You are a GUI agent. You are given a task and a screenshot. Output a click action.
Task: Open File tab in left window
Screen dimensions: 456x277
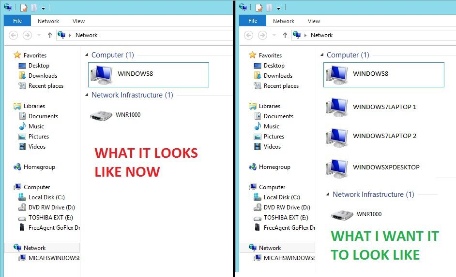[x=17, y=21]
